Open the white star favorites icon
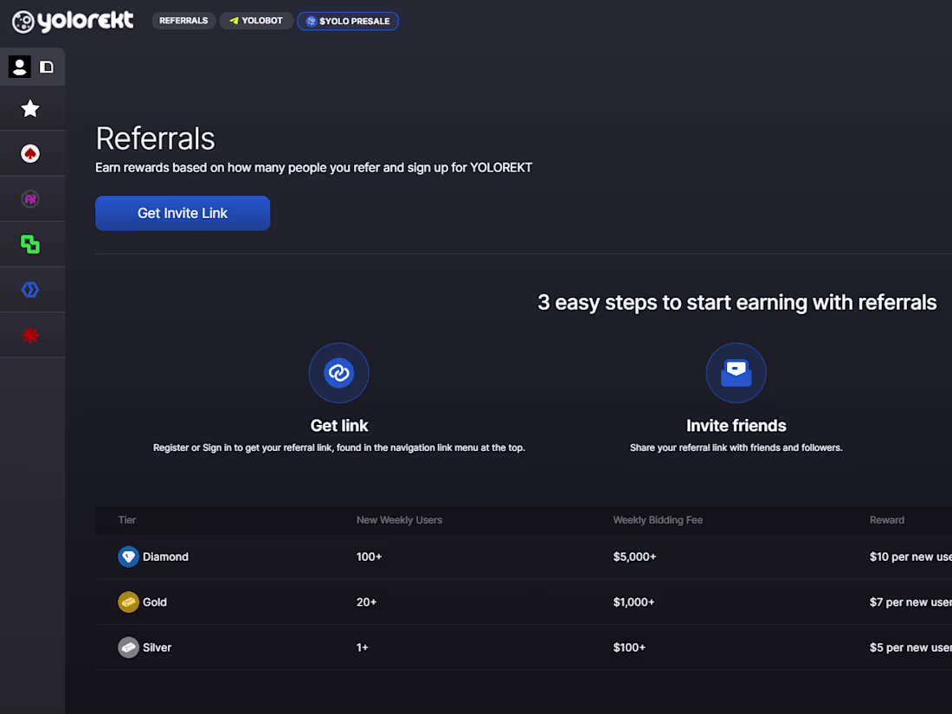 point(30,108)
